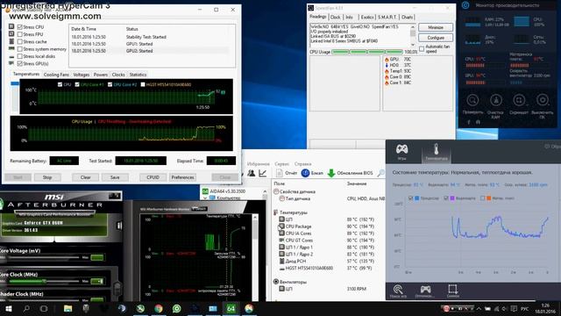561x316 pixels.
Task: Open Task View in the taskbar
Action: (44, 308)
